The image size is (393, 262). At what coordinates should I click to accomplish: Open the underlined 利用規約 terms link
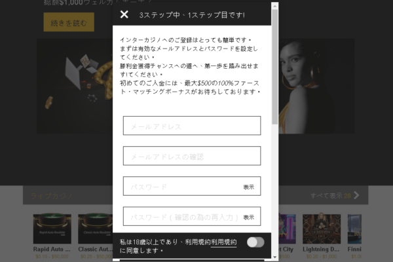click(223, 242)
